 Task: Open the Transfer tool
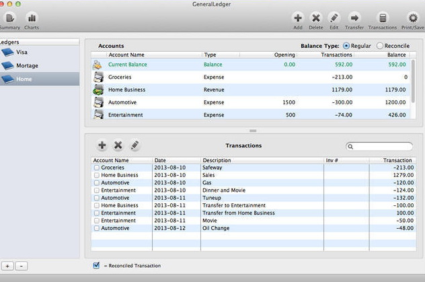point(354,18)
